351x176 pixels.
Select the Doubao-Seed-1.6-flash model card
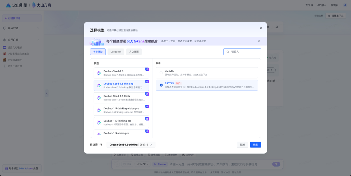(x=121, y=98)
